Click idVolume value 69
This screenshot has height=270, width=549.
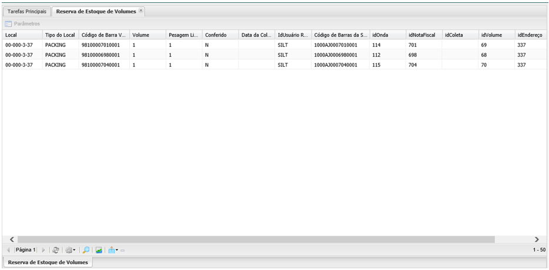[484, 45]
